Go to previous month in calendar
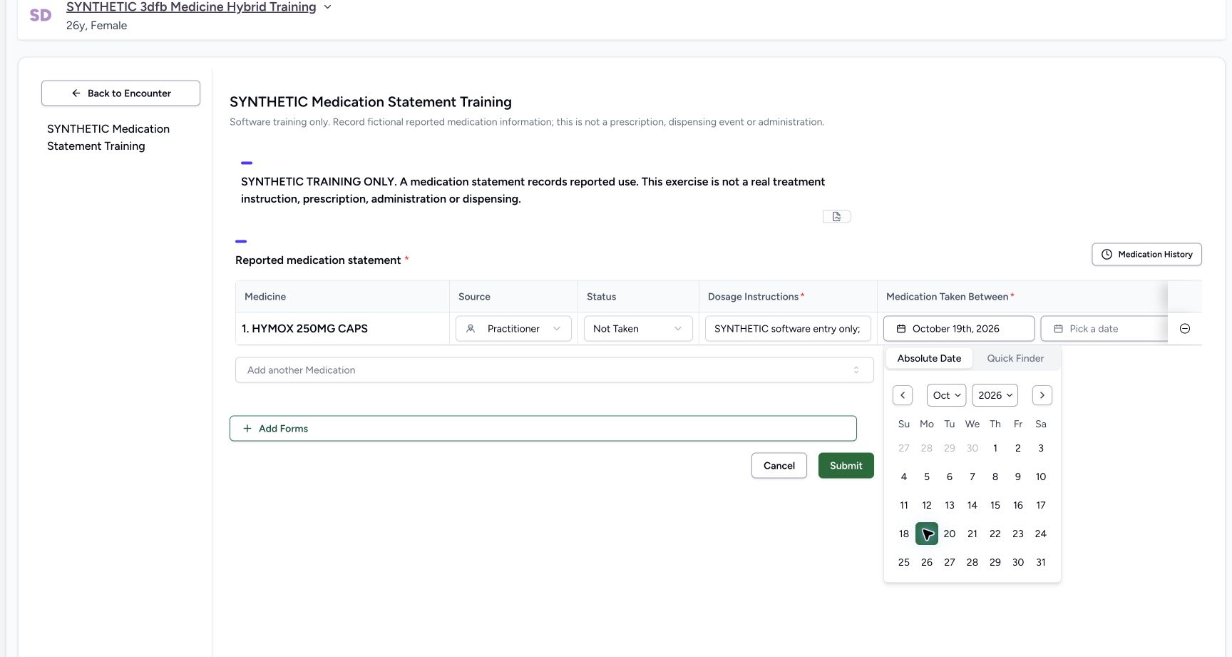 click(x=903, y=395)
